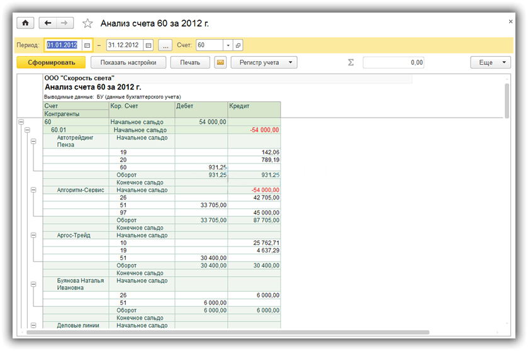Navigate forward with the right arrow
528x351 pixels.
(x=65, y=23)
